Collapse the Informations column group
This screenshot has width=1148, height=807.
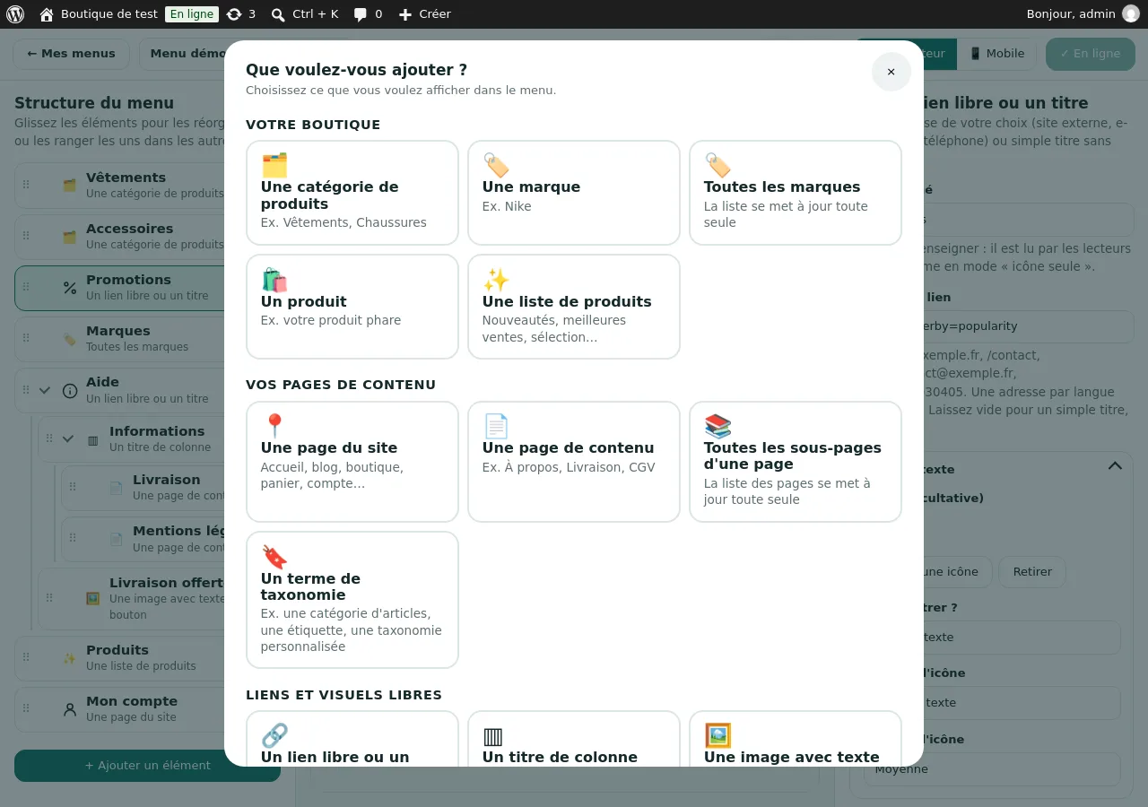(x=68, y=438)
